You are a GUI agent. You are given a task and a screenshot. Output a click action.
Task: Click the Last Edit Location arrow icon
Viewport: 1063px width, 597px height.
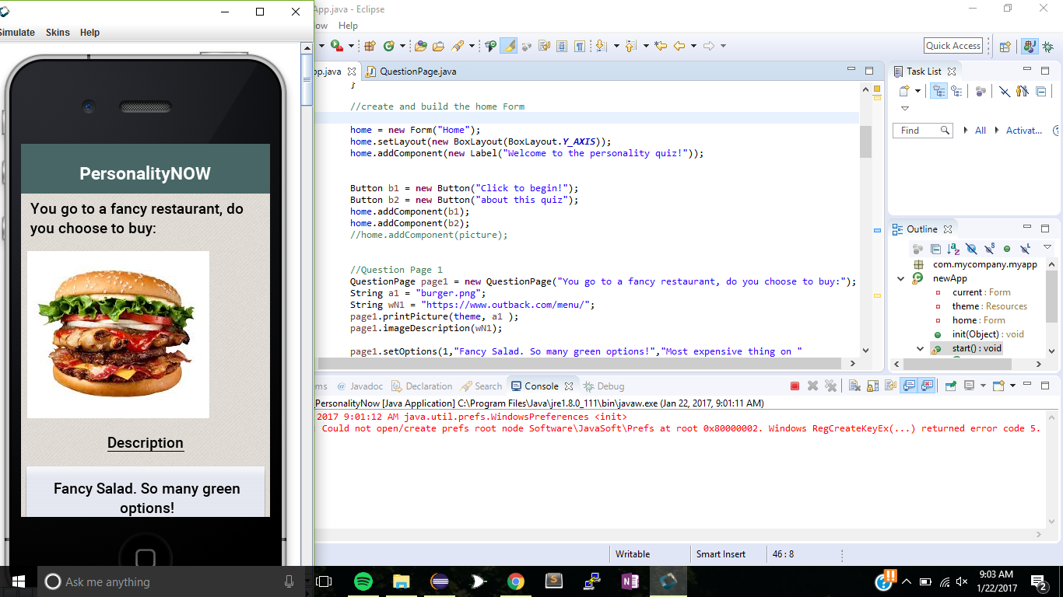(661, 46)
